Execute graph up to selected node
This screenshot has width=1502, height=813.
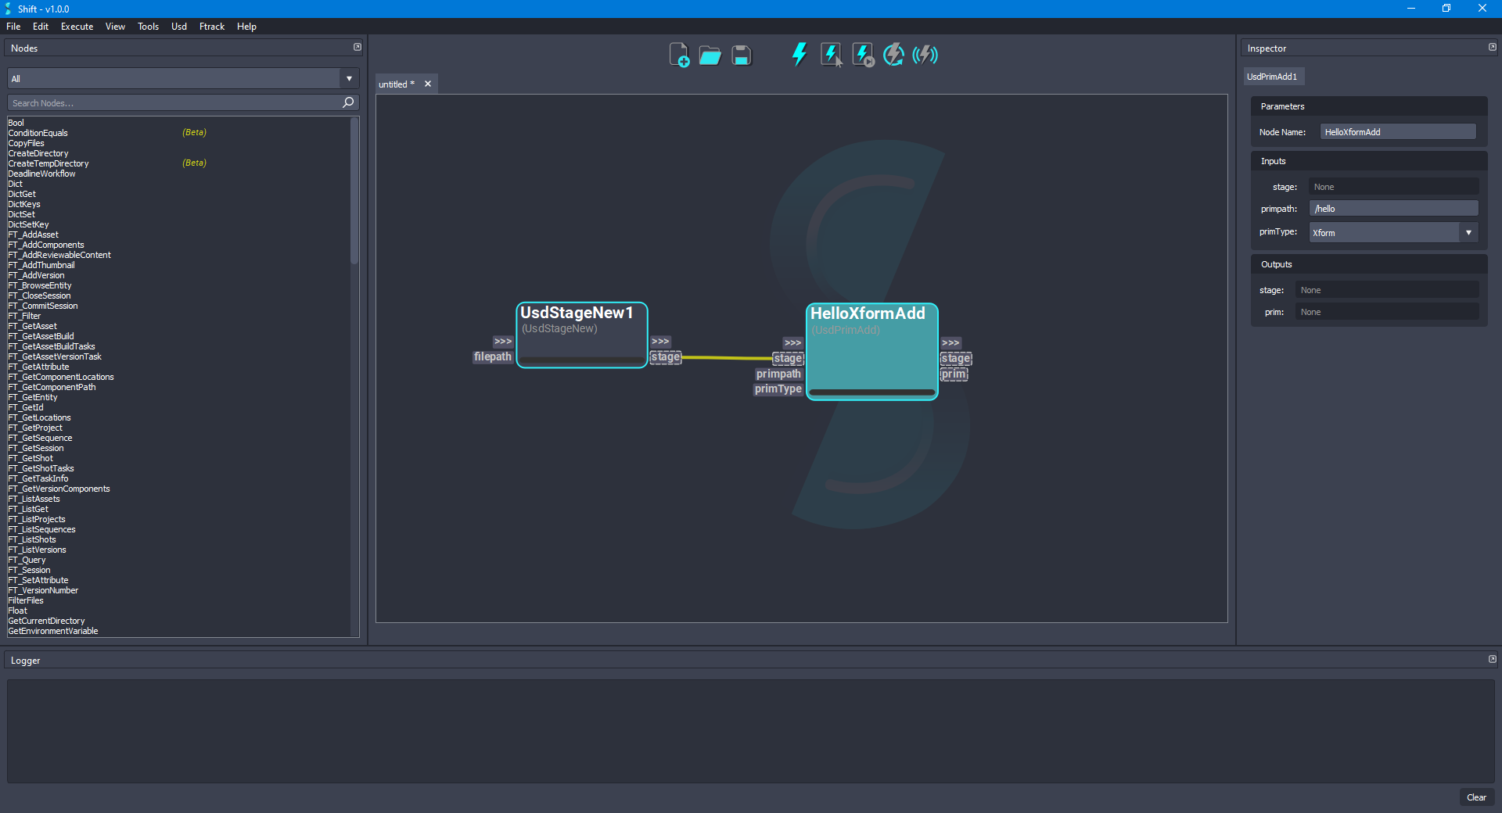[x=861, y=55]
